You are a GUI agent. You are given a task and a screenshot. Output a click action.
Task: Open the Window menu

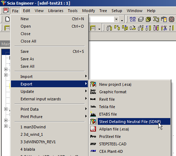click(x=135, y=11)
